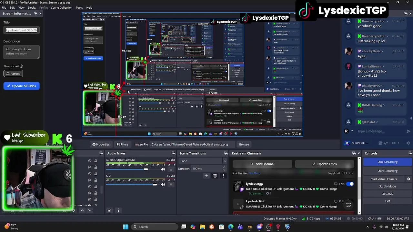Expand the first theeharrypotter username chevron in chat

388,21
